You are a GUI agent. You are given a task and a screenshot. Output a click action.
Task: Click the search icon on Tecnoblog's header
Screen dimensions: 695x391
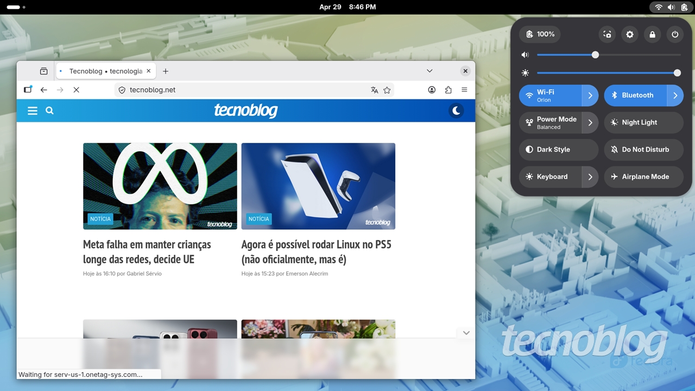[49, 111]
